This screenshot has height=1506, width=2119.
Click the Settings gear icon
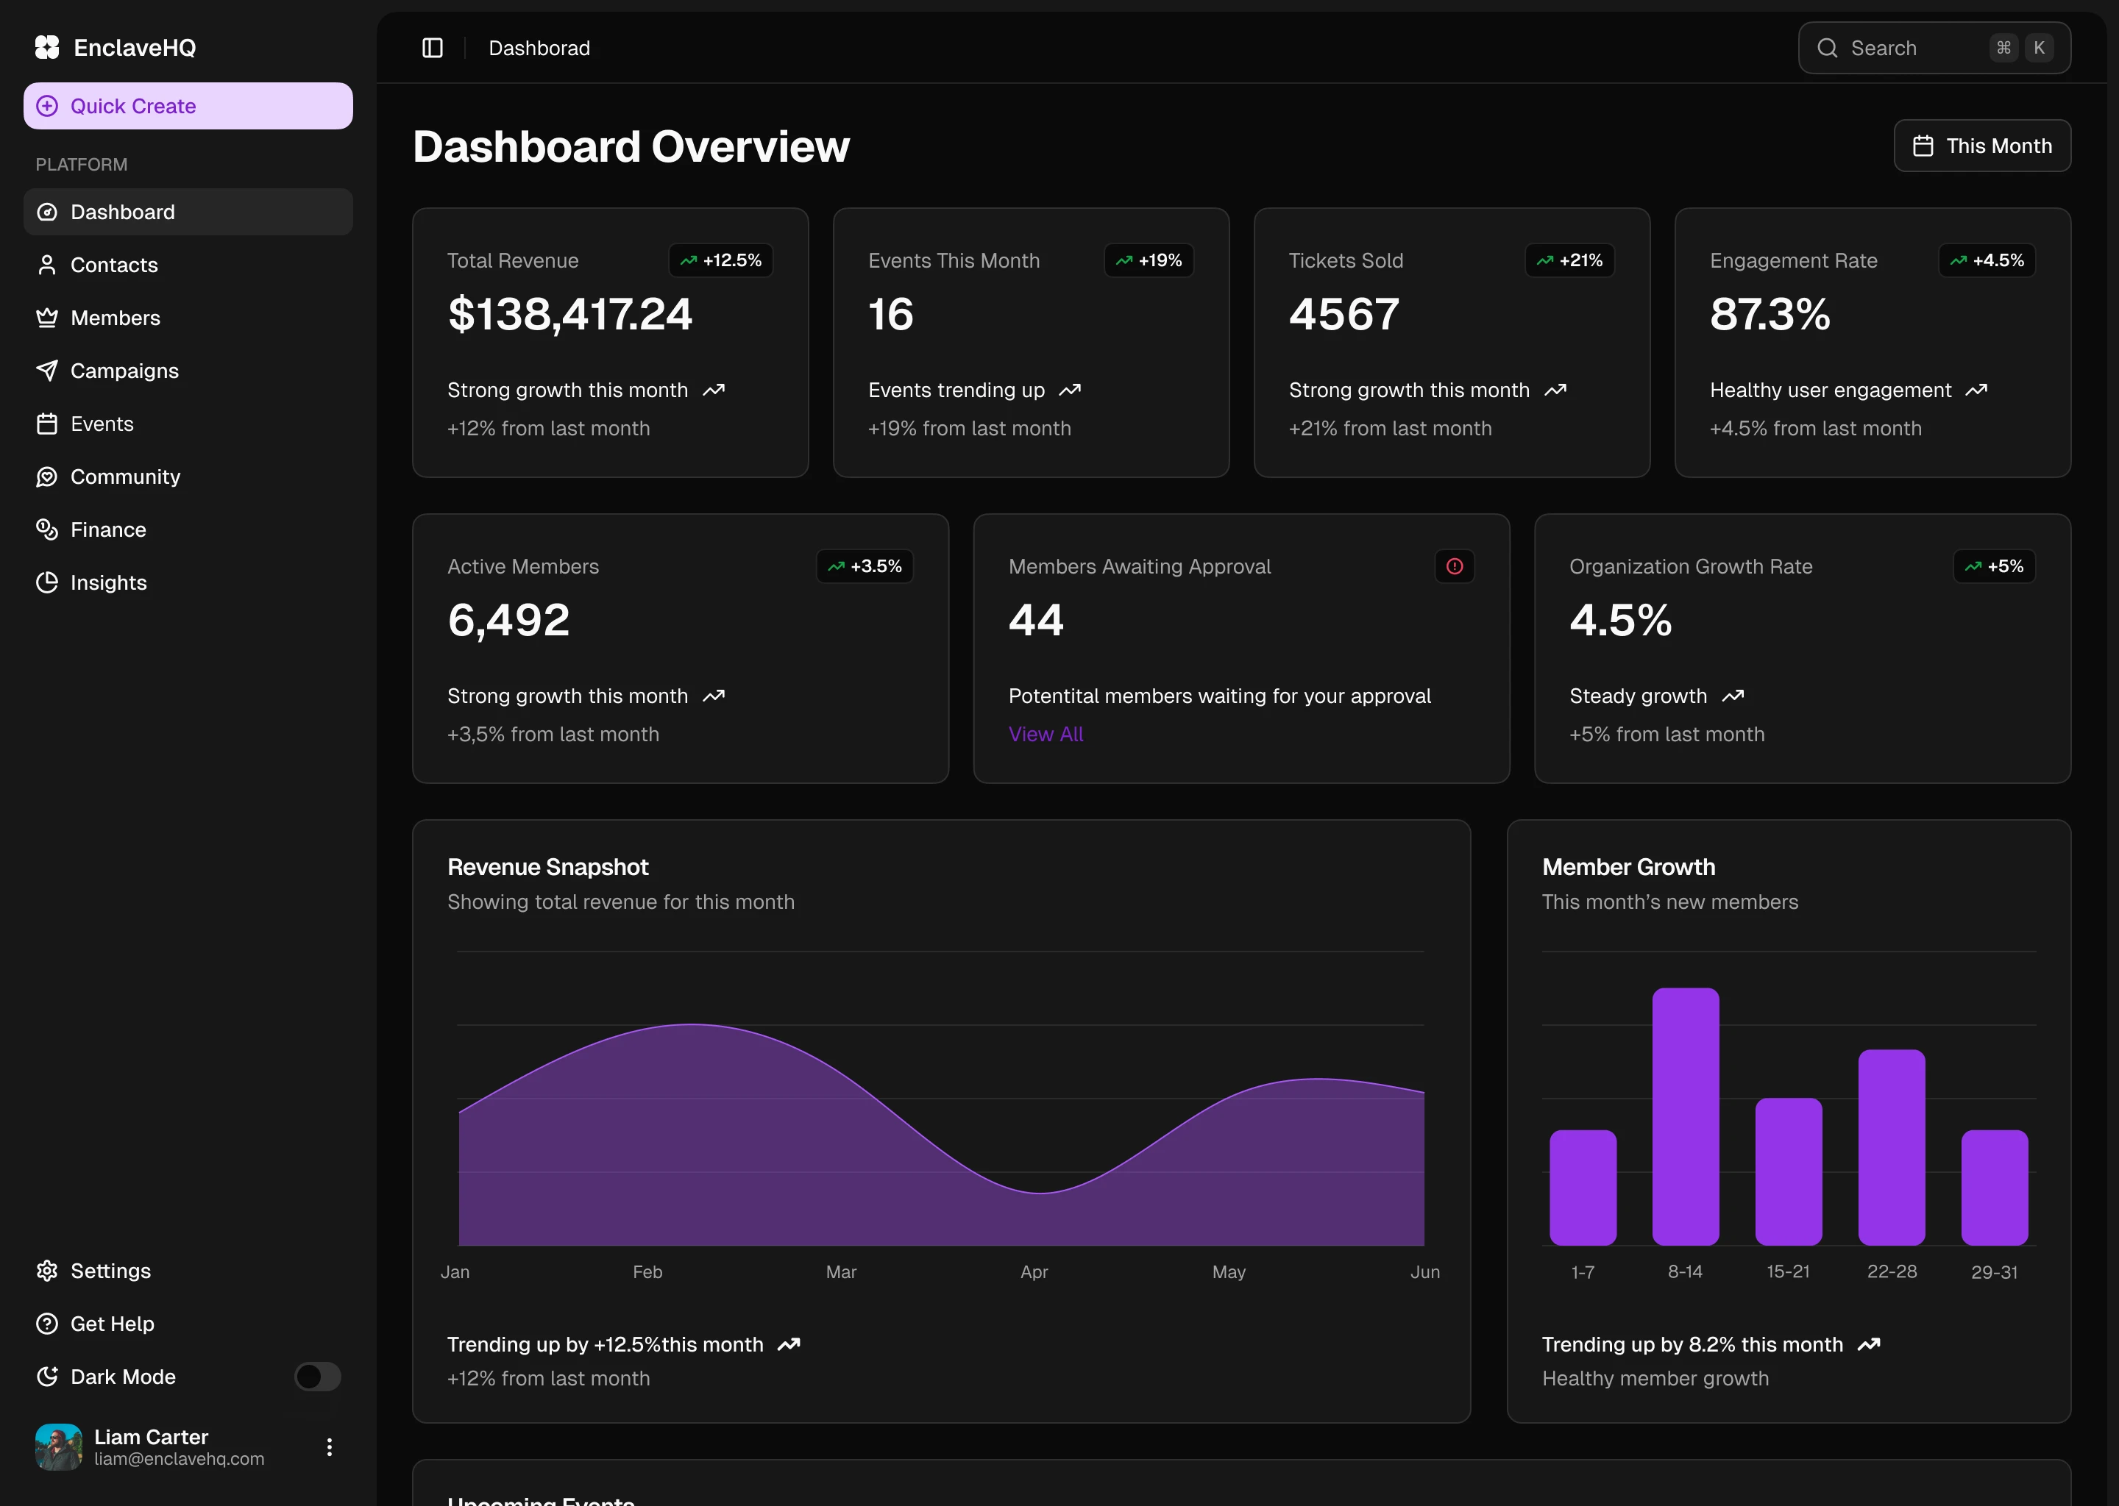pos(47,1271)
